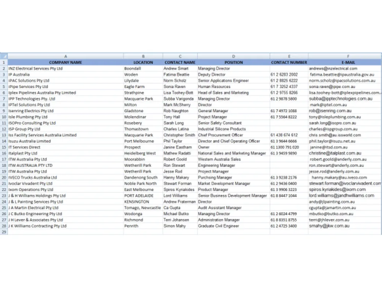Click contact name Simon Mahy
Viewport: 382px width, 287px height.
(x=180, y=226)
